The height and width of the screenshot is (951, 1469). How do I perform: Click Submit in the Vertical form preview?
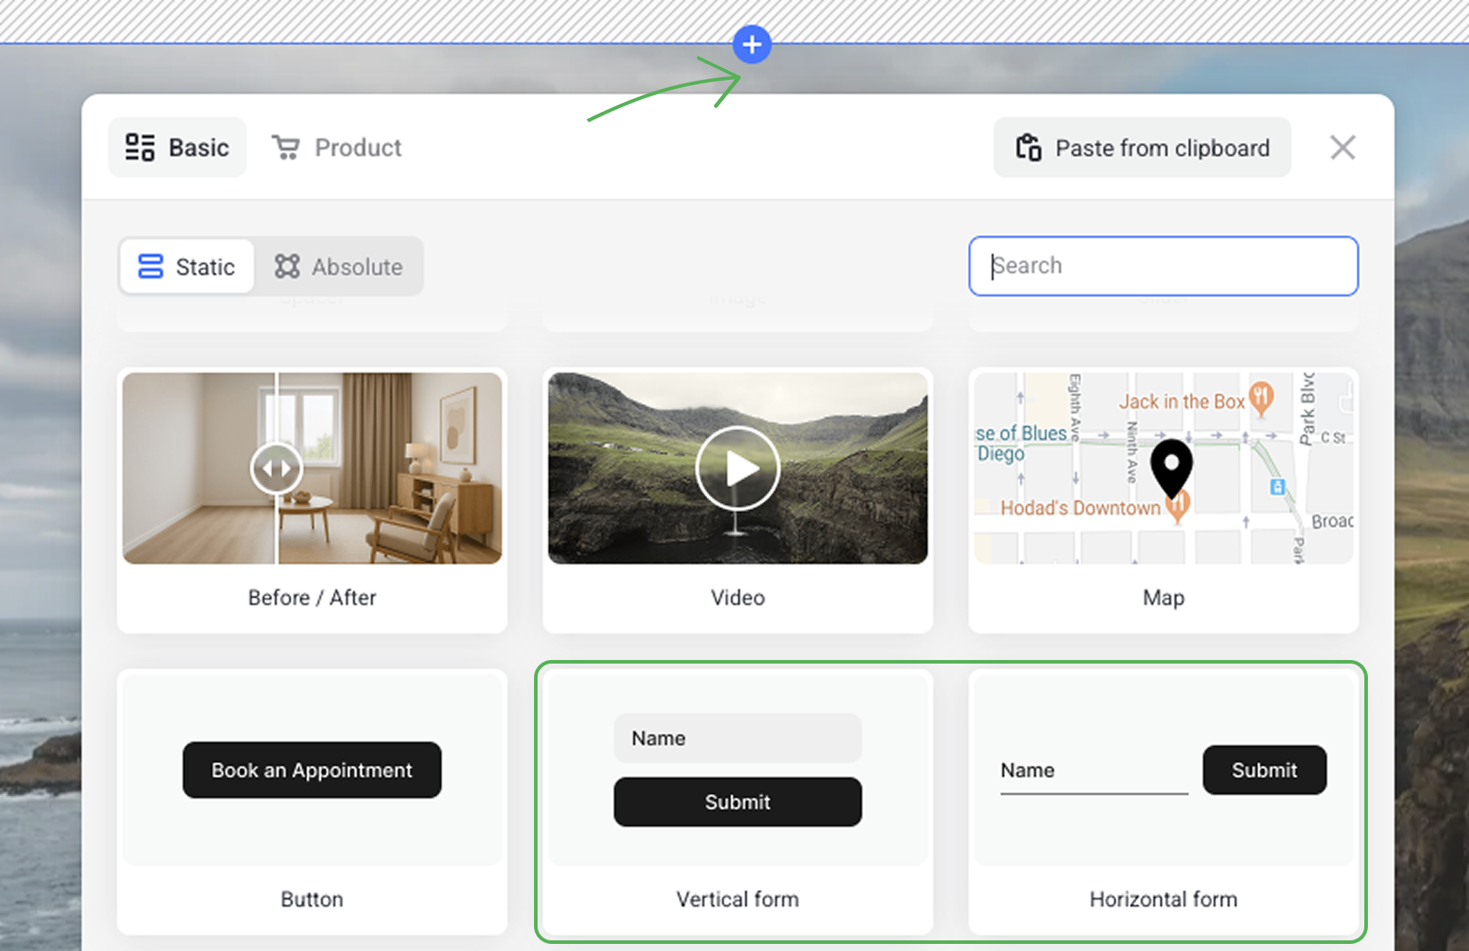[x=737, y=802]
